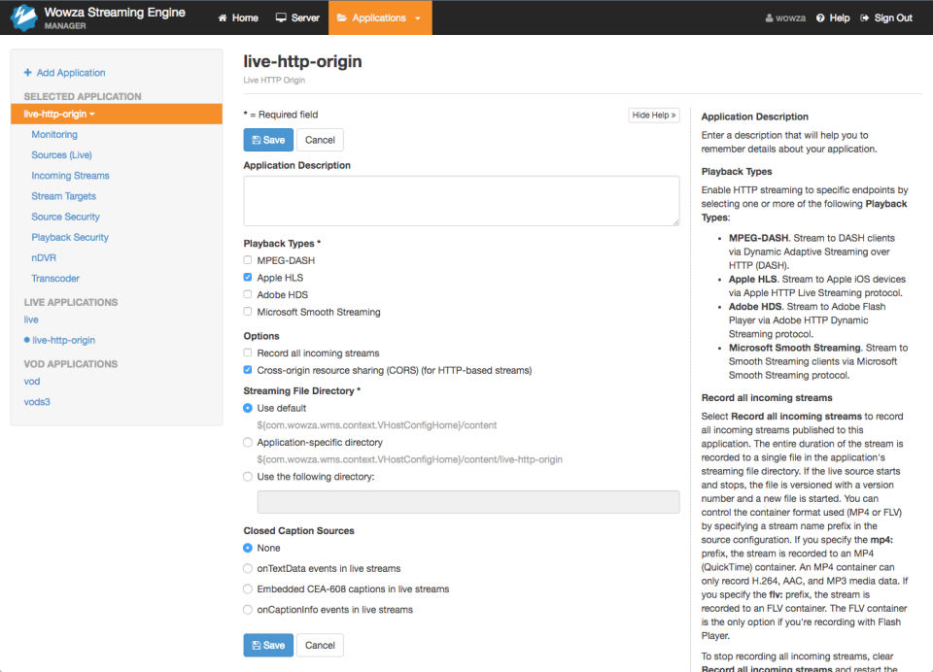Select live-http-origin under Live Applications
This screenshot has width=933, height=672.
pos(64,340)
